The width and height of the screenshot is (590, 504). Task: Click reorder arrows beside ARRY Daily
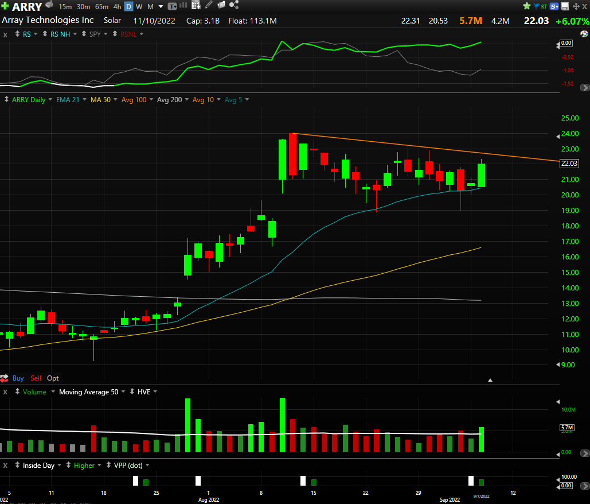pos(6,99)
